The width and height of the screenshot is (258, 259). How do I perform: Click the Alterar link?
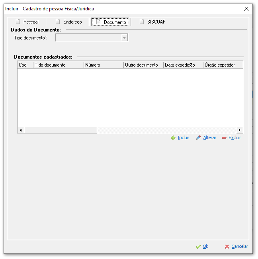click(x=210, y=137)
